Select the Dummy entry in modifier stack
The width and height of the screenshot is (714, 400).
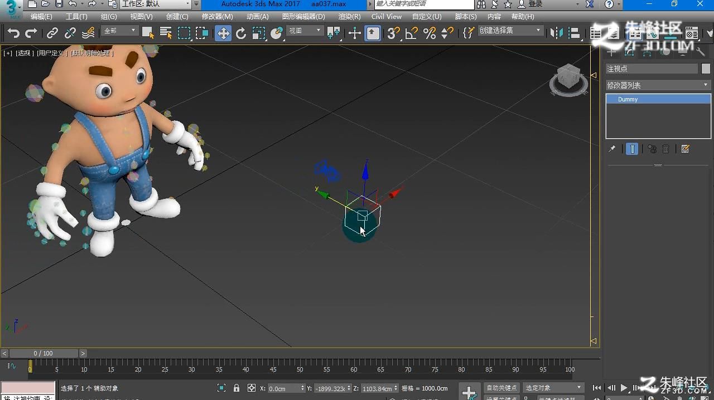658,99
